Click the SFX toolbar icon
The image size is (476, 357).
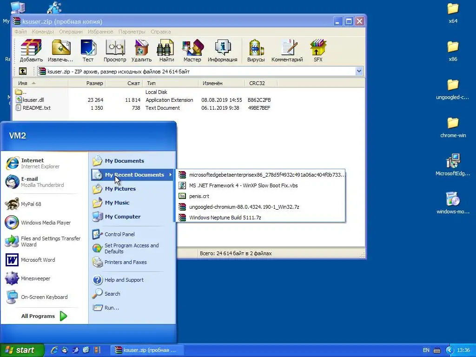(x=318, y=50)
